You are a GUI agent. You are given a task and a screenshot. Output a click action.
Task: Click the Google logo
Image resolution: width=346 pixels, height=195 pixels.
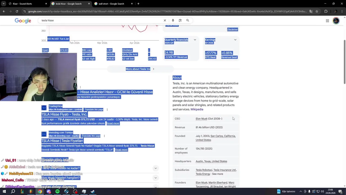pos(23,21)
